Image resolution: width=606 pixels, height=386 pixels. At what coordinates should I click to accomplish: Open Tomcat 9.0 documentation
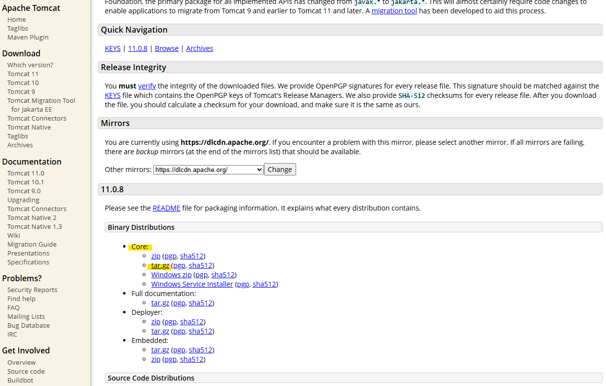pyautogui.click(x=24, y=191)
